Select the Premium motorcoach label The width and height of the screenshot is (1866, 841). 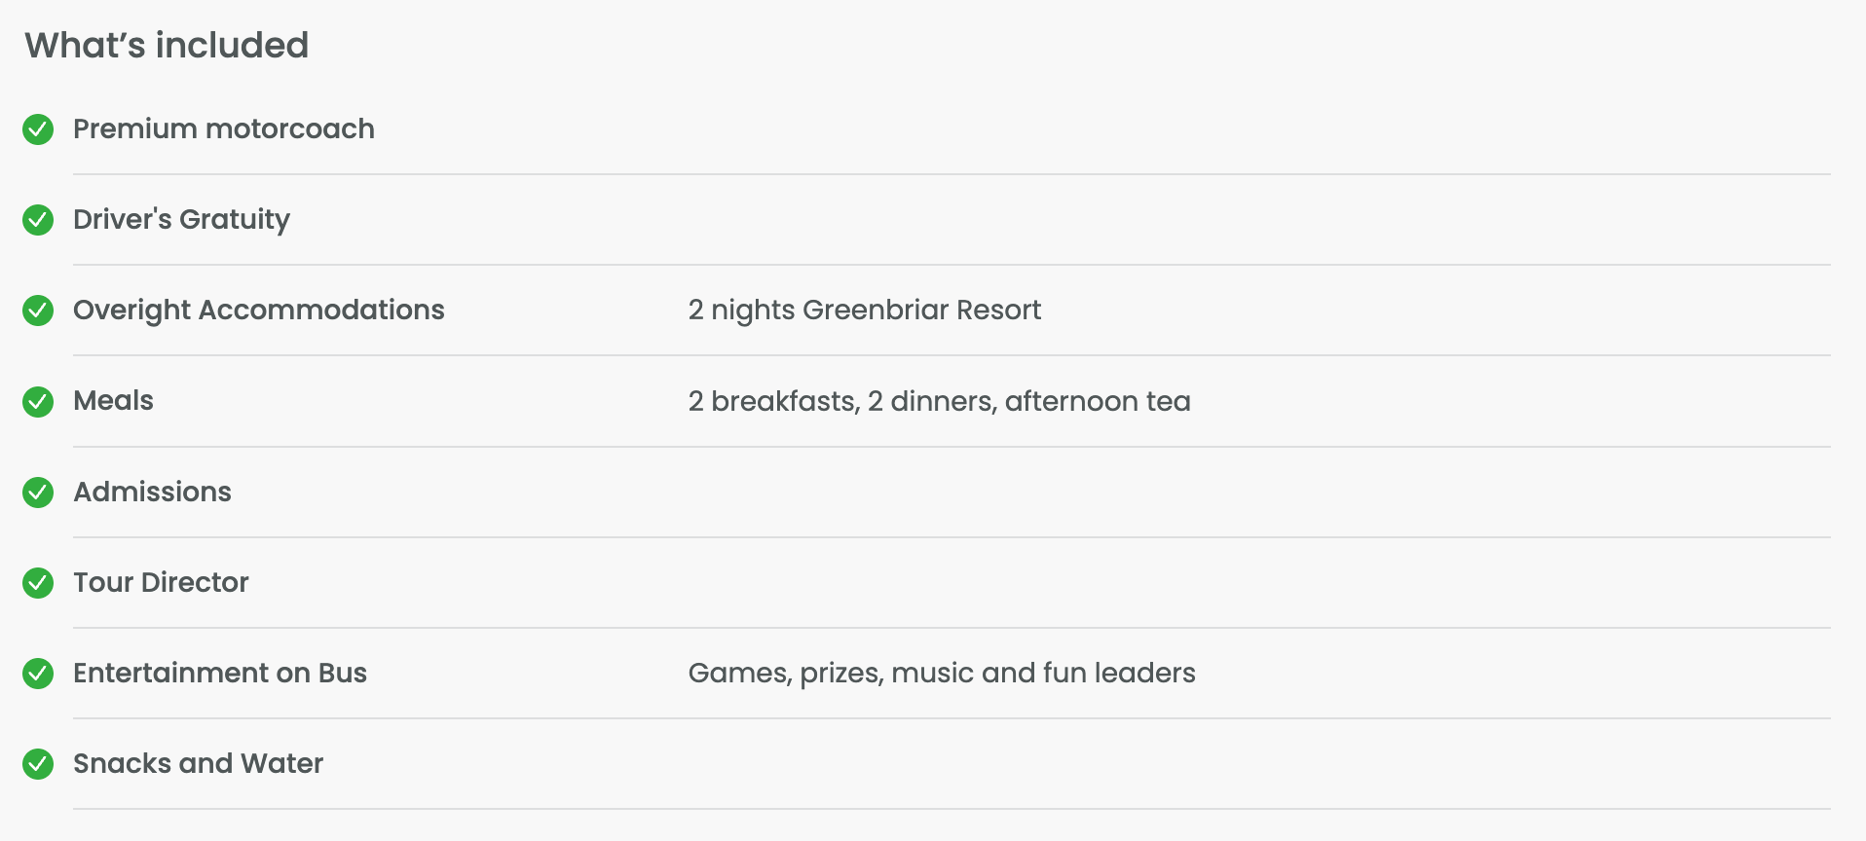coord(223,128)
